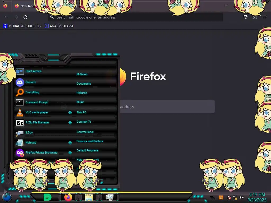Viewport: 271px width, 203px height.
Task: Open Control Panel from the start menu
Action: coord(85,132)
